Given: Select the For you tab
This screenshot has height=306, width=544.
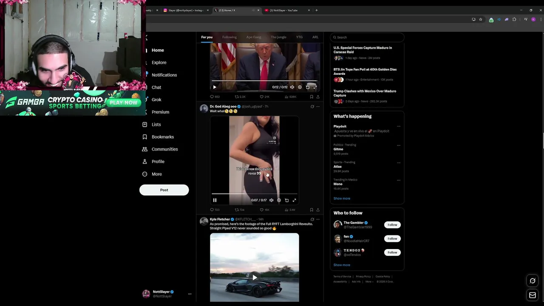Looking at the screenshot, I should 207,37.
